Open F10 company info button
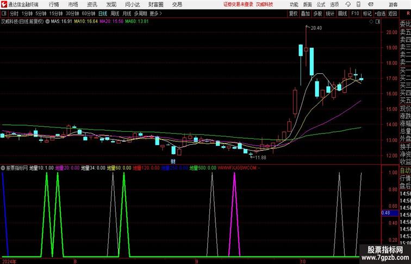Viewport: 411px width, 264px height. tap(355, 14)
